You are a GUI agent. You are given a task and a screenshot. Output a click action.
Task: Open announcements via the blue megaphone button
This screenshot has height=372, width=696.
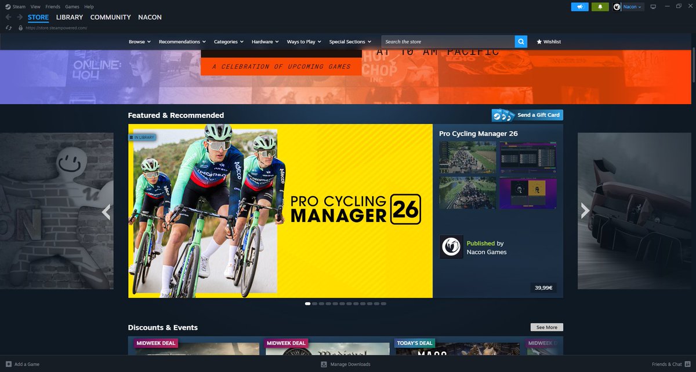579,7
